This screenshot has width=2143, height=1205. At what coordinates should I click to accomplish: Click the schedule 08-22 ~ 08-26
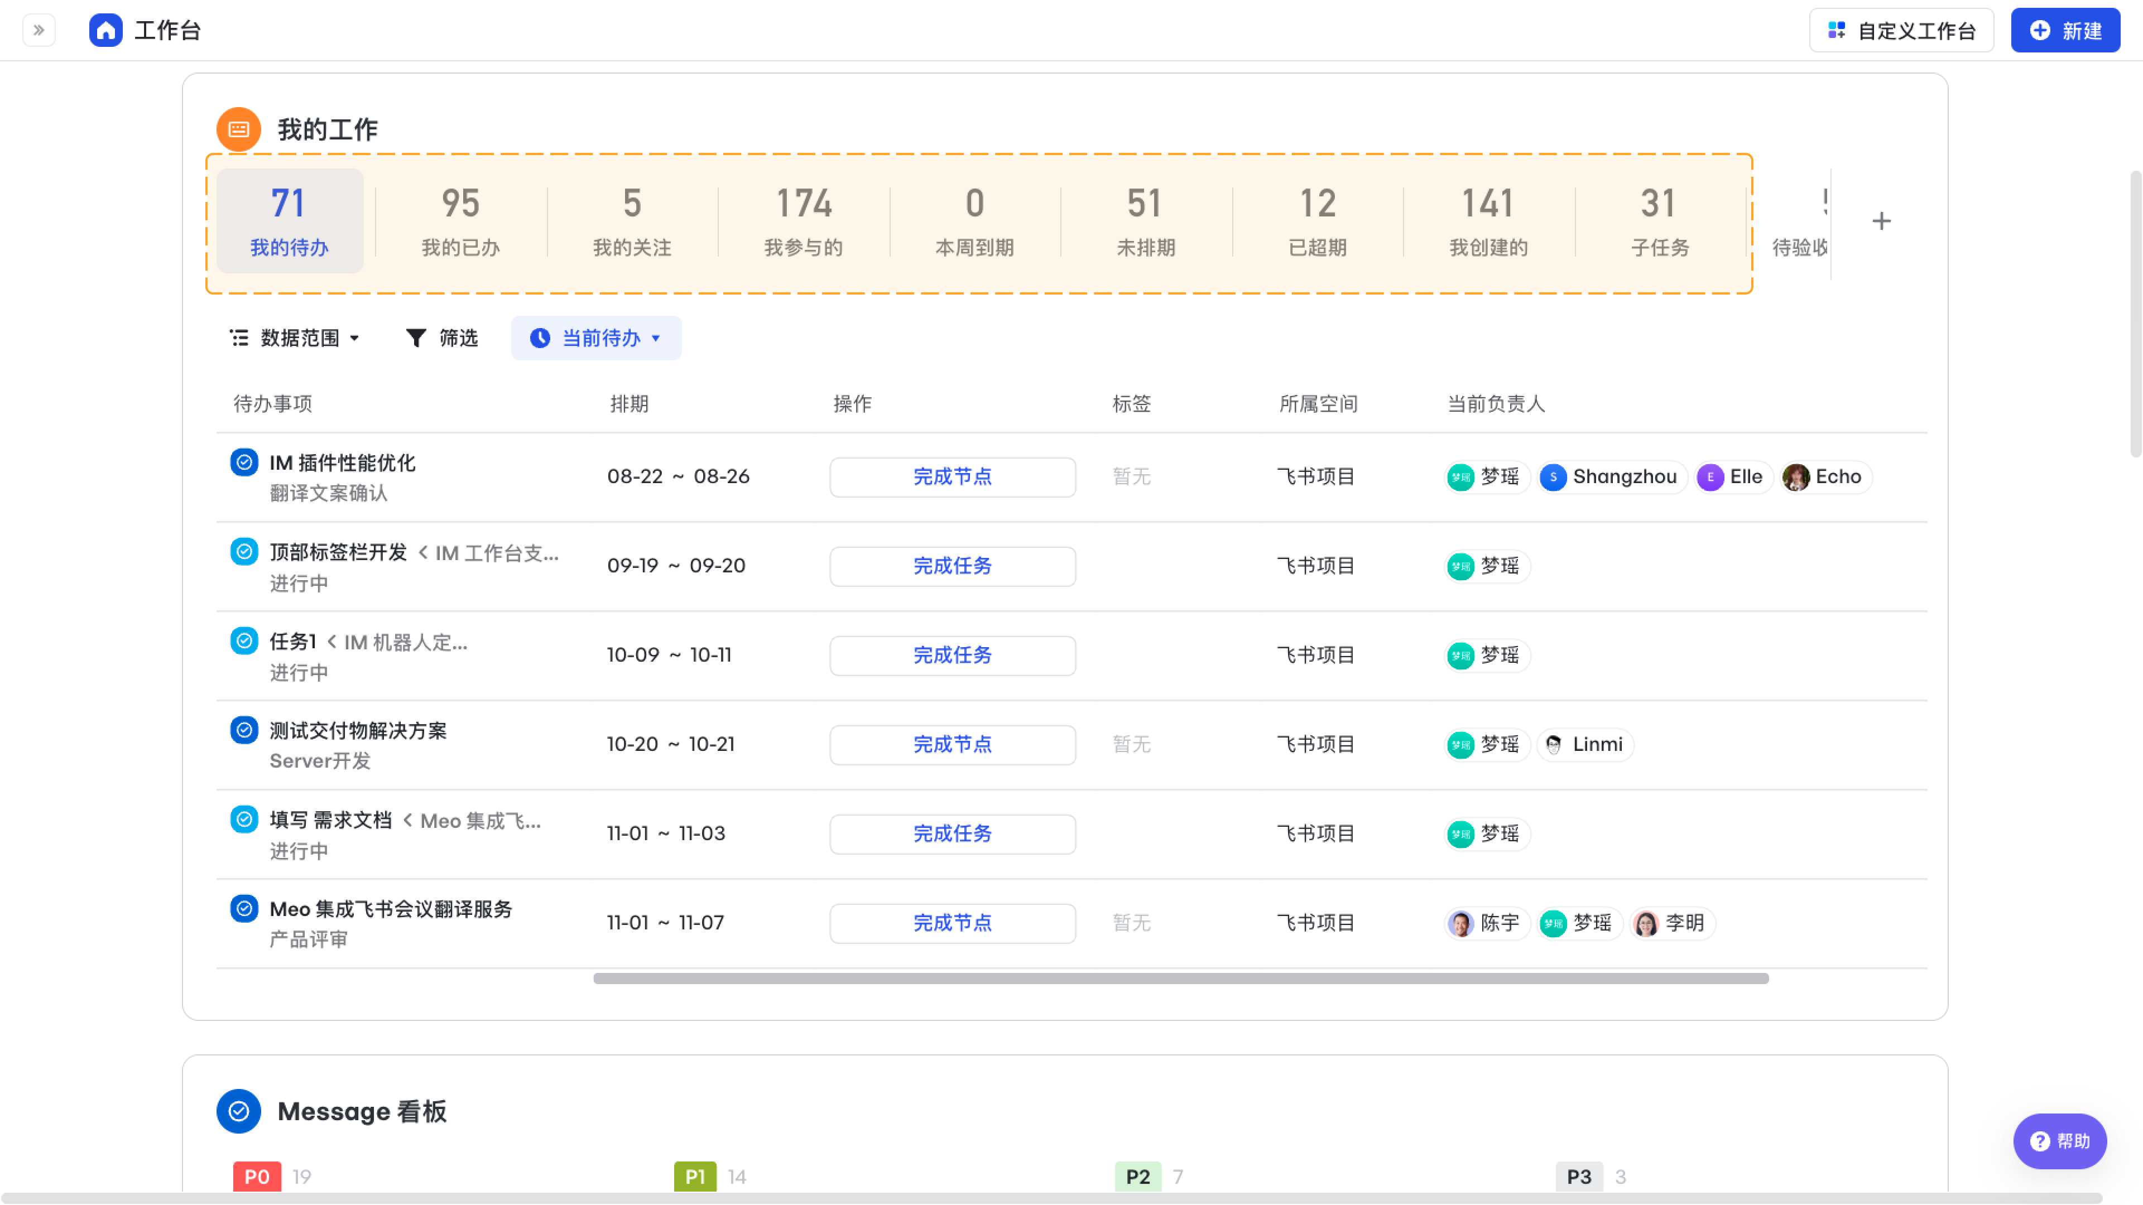(678, 478)
